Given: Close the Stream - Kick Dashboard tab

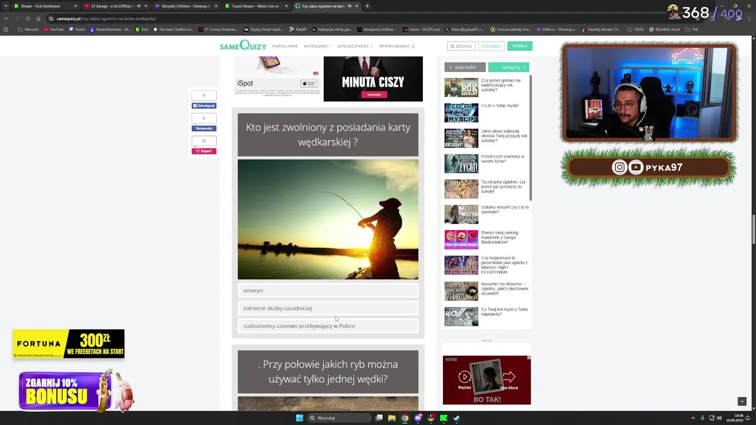Looking at the screenshot, I should point(75,6).
